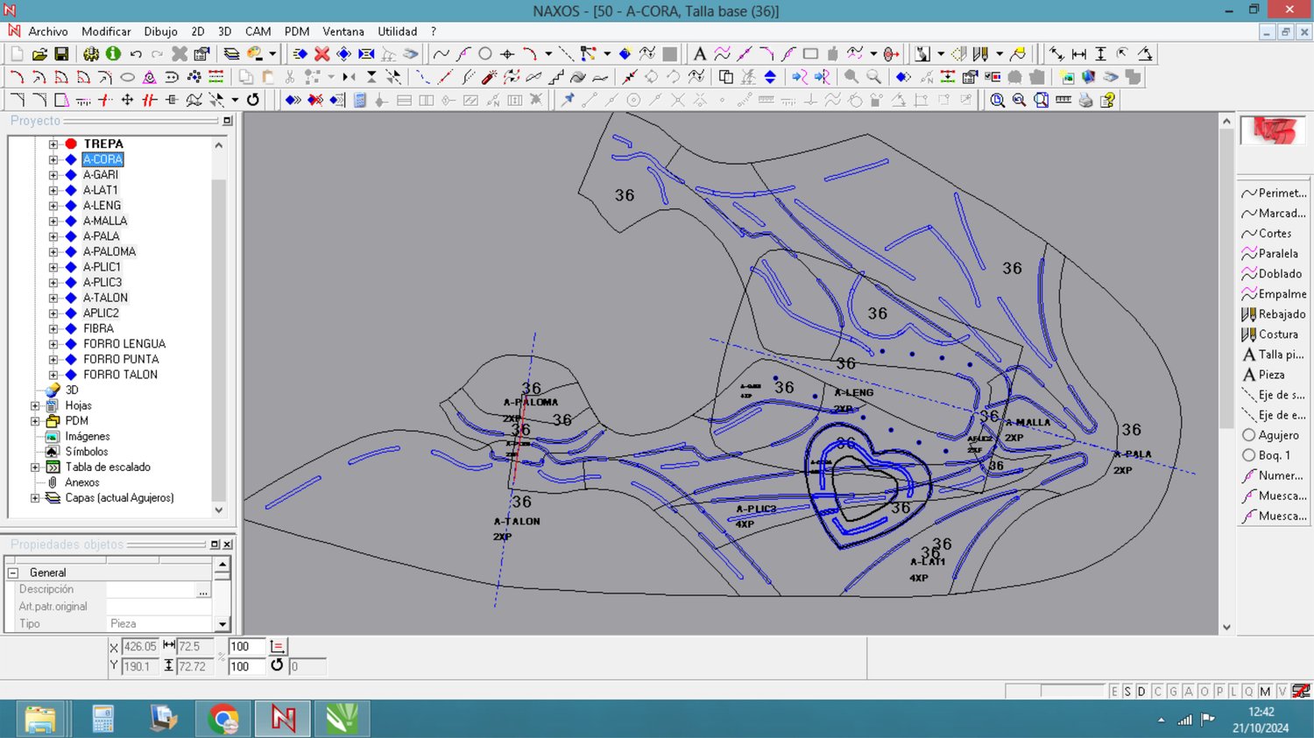Toggle the D status bar indicator
The image size is (1314, 738).
(1141, 692)
